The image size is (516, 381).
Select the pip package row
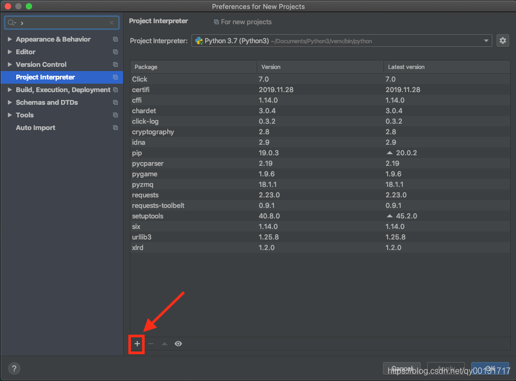(320, 153)
